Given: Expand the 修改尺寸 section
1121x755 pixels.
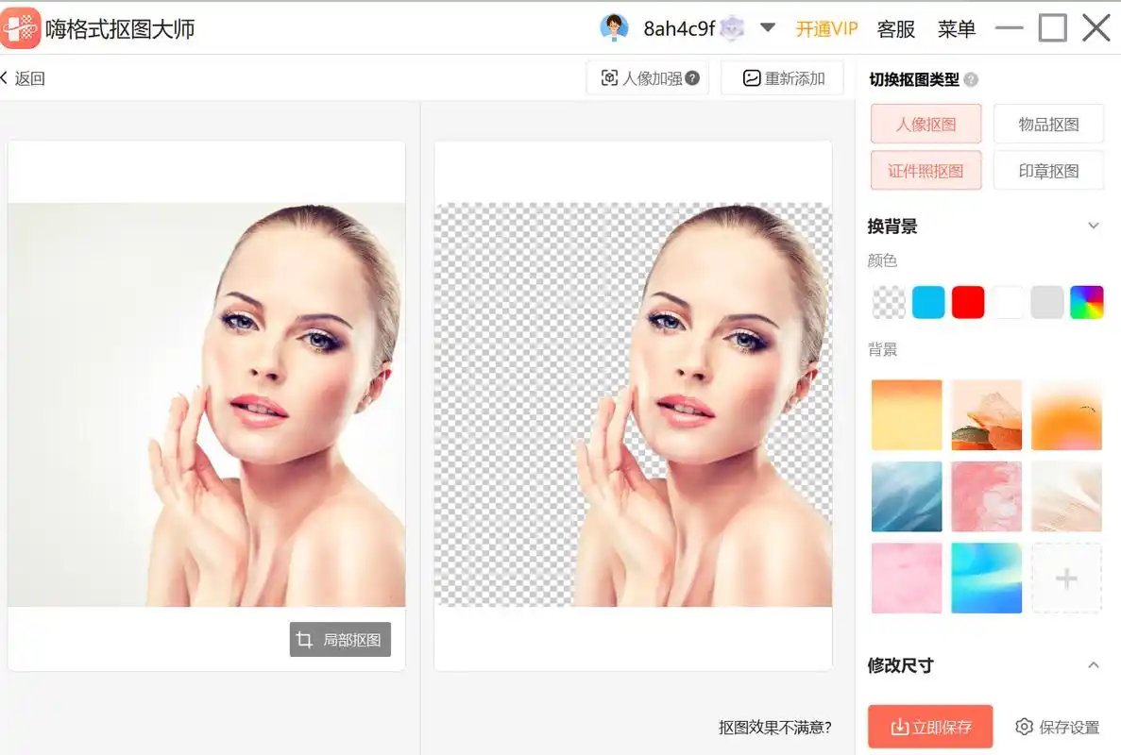Looking at the screenshot, I should pyautogui.click(x=1094, y=665).
